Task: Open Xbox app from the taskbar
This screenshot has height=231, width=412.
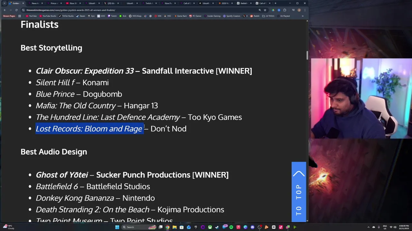Action: pyautogui.click(x=210, y=227)
